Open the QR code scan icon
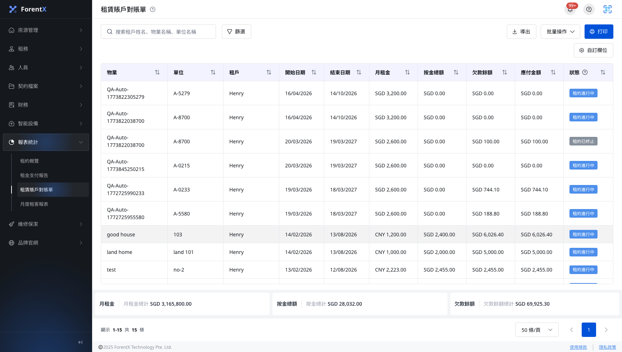 [608, 9]
